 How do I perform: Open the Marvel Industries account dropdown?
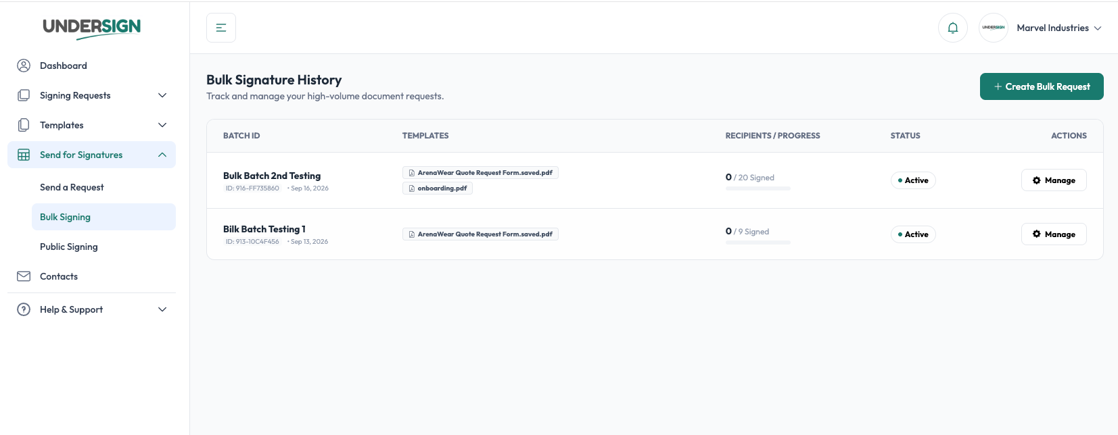click(x=1059, y=28)
